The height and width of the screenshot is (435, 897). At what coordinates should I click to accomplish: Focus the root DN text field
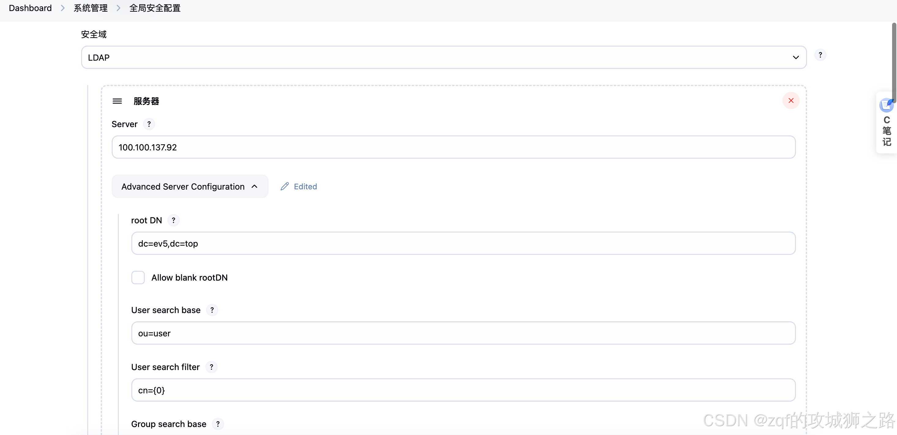pyautogui.click(x=463, y=243)
